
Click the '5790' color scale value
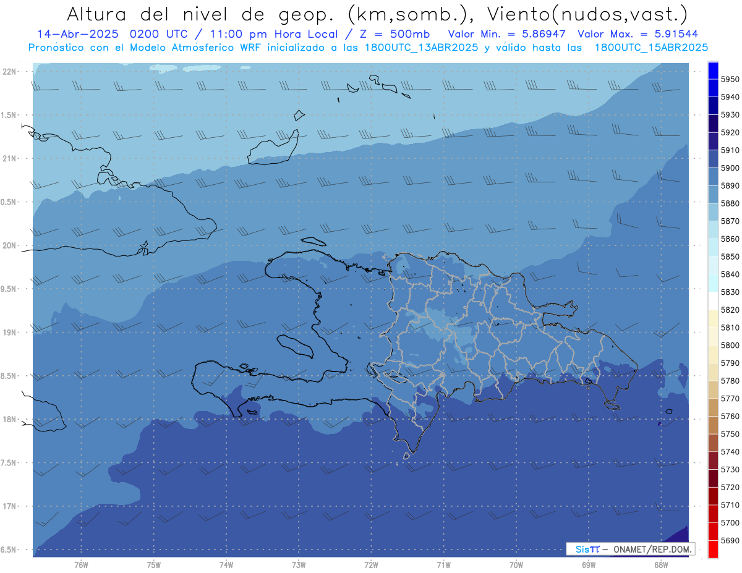[730, 363]
